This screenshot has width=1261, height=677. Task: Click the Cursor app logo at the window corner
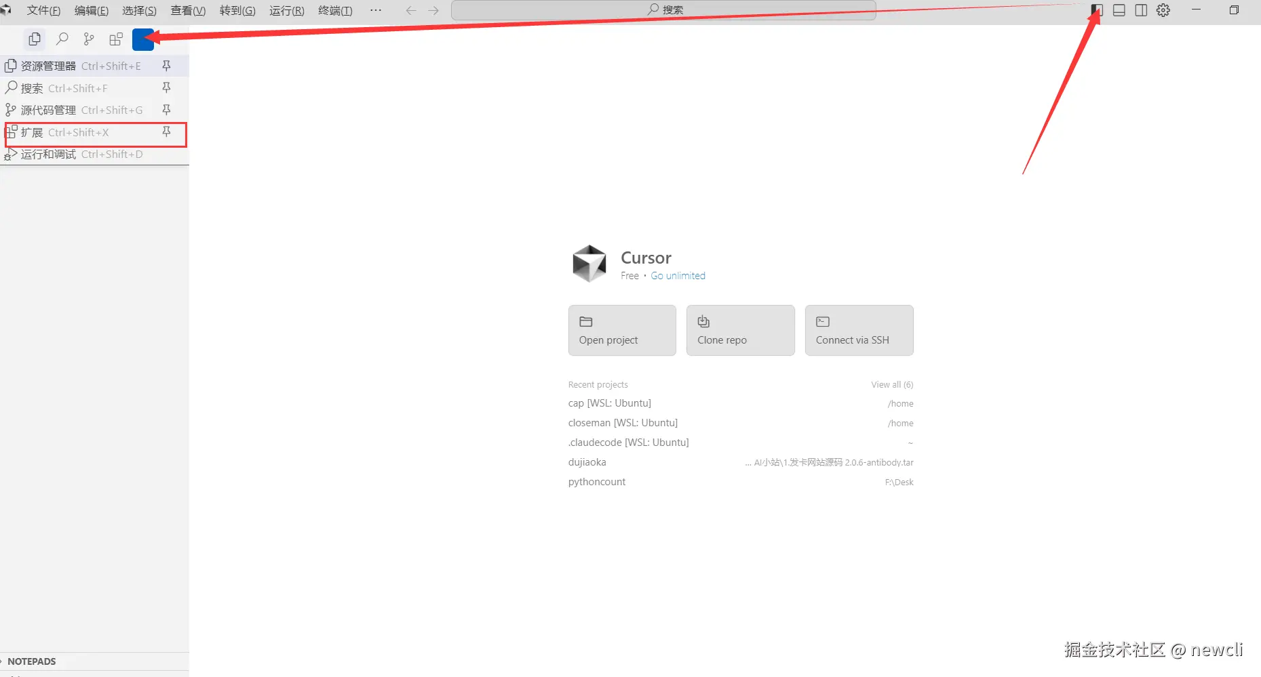coord(5,9)
